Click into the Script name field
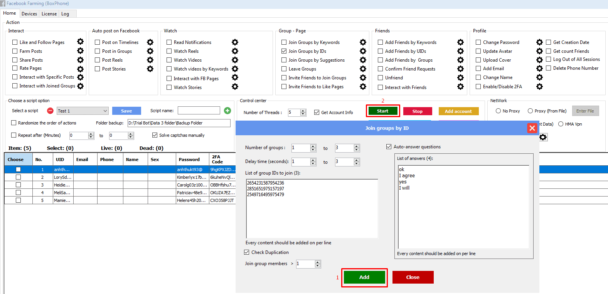608x294 pixels. click(199, 111)
